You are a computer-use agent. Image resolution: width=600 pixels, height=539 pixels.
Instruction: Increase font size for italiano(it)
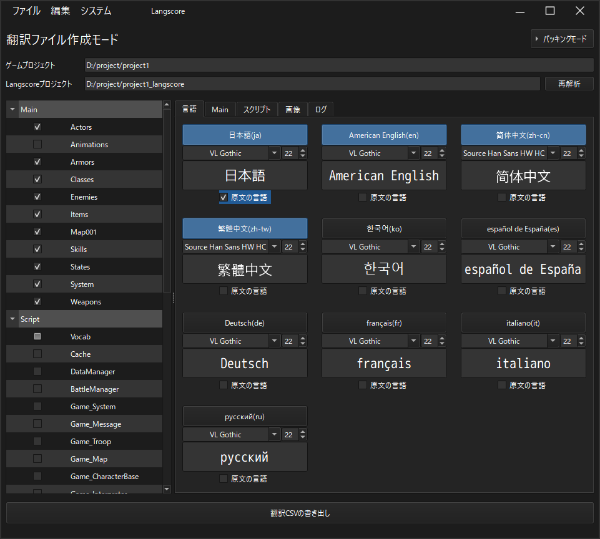[x=582, y=338]
